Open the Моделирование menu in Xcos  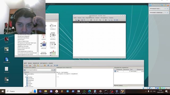pos(90,18)
